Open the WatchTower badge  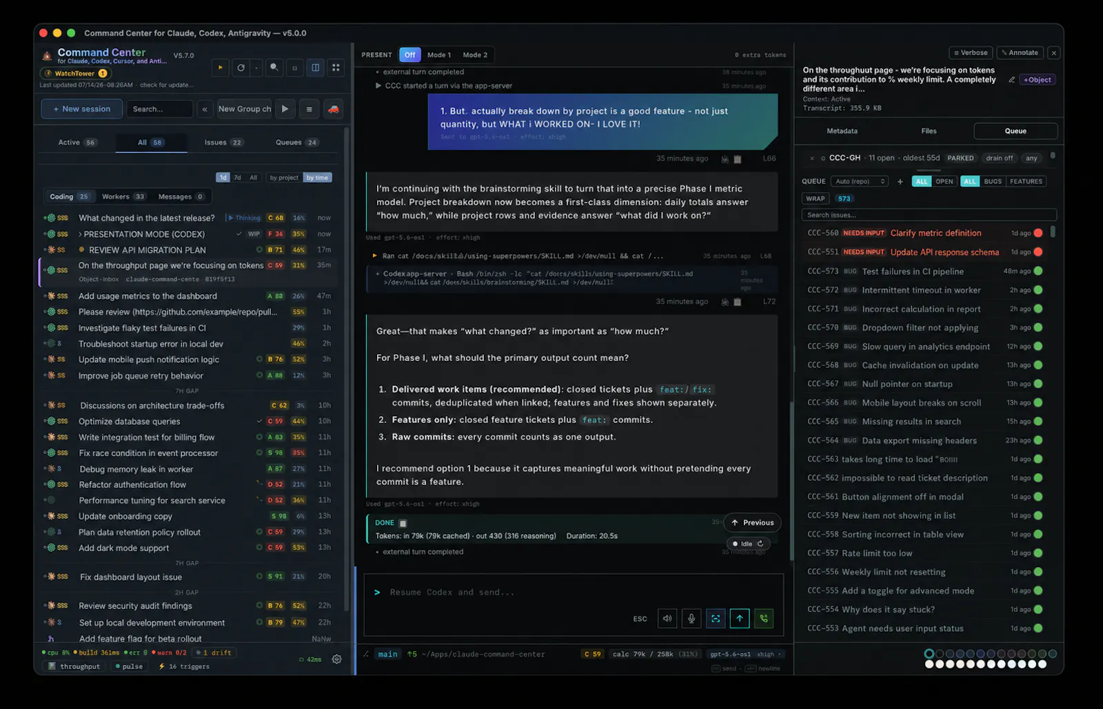pos(75,74)
